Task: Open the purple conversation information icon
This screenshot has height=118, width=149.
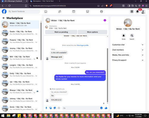Action: click(x=105, y=20)
